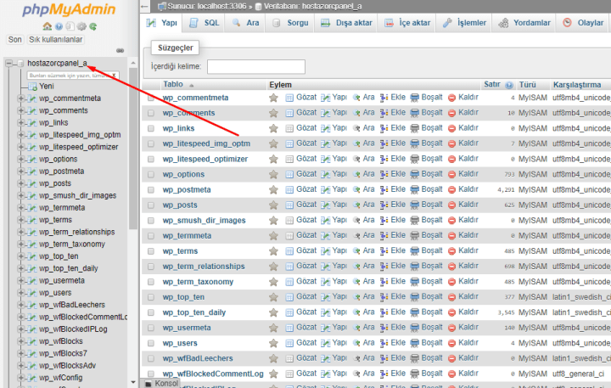Expand wp_options in the sidebar tree

click(20, 159)
